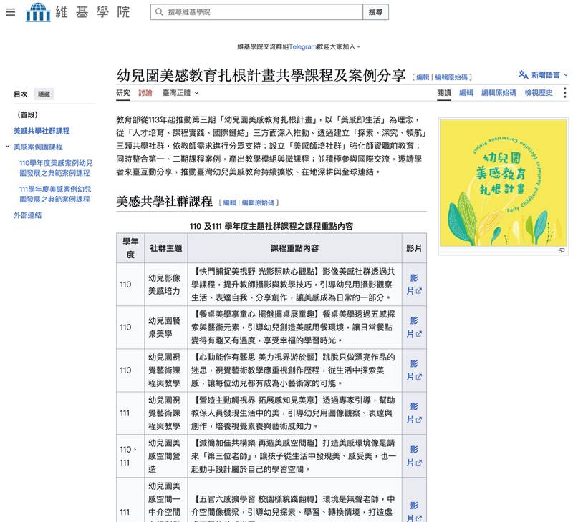Switch to the 研究 tab
The height and width of the screenshot is (522, 573).
click(x=123, y=93)
